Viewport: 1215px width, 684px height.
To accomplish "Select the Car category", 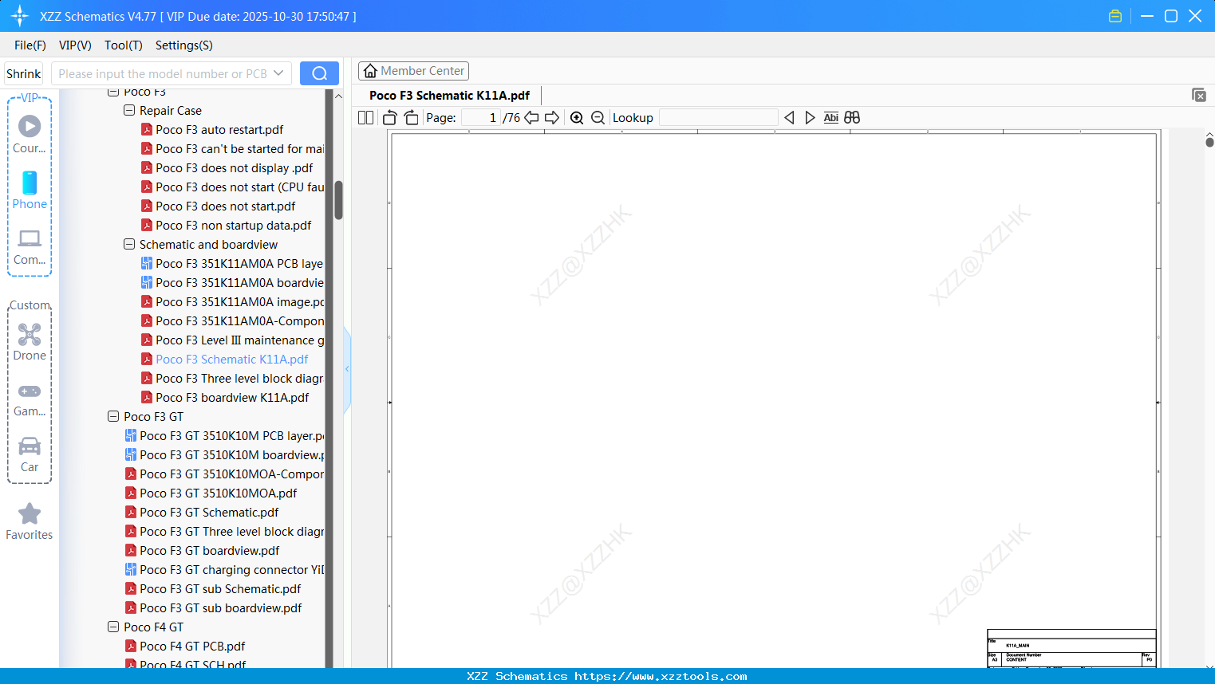I will tap(30, 454).
